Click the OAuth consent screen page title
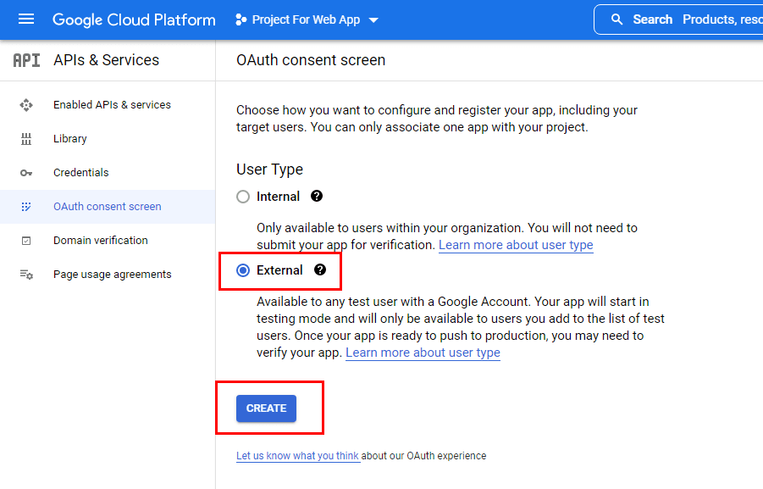This screenshot has width=763, height=489. click(311, 60)
